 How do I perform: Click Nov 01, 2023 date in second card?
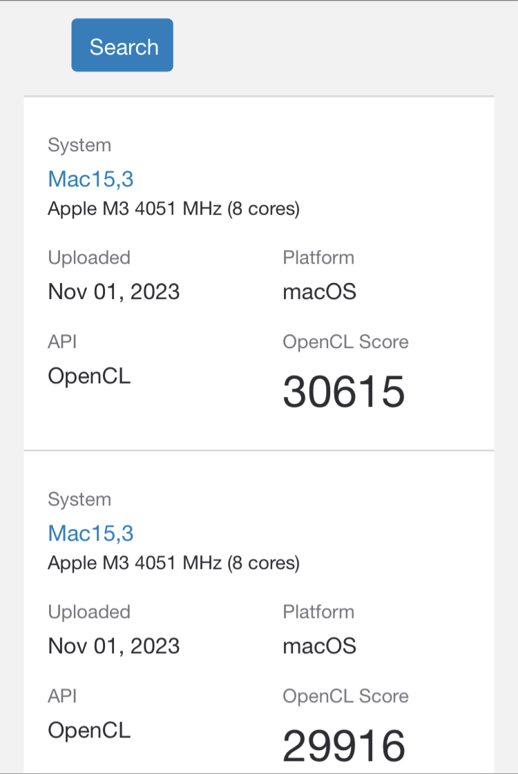(x=113, y=646)
